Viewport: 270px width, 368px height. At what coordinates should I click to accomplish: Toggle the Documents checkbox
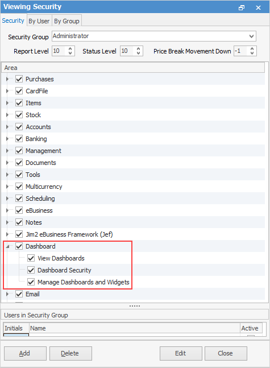pos(19,163)
